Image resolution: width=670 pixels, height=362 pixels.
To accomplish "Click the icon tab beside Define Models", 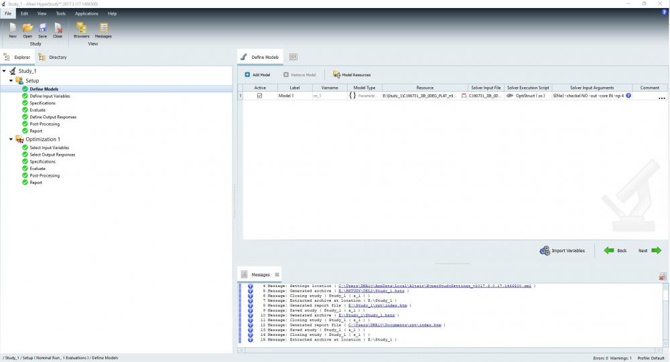I will (293, 57).
